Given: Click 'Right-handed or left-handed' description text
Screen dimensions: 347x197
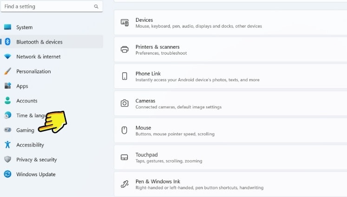Looking at the screenshot, I should coord(199,188).
